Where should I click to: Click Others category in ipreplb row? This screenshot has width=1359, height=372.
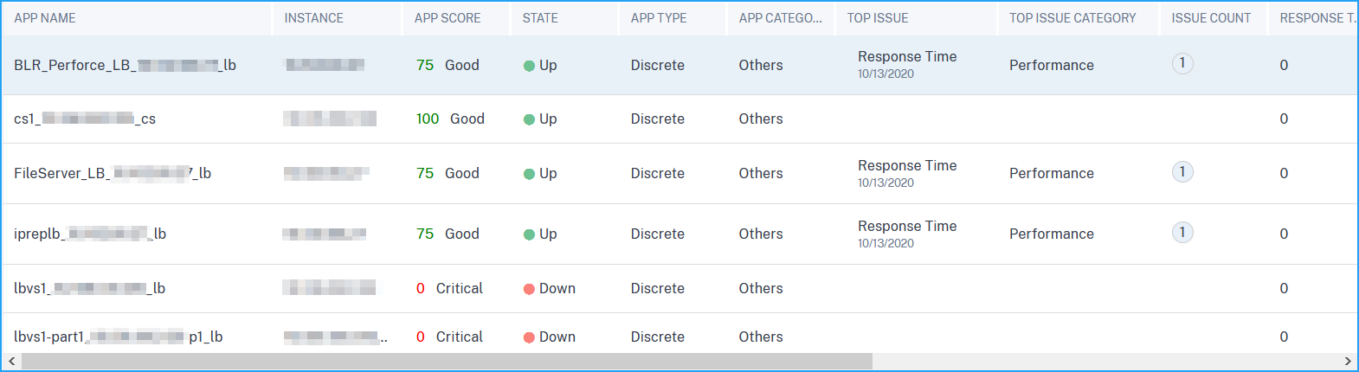[761, 234]
